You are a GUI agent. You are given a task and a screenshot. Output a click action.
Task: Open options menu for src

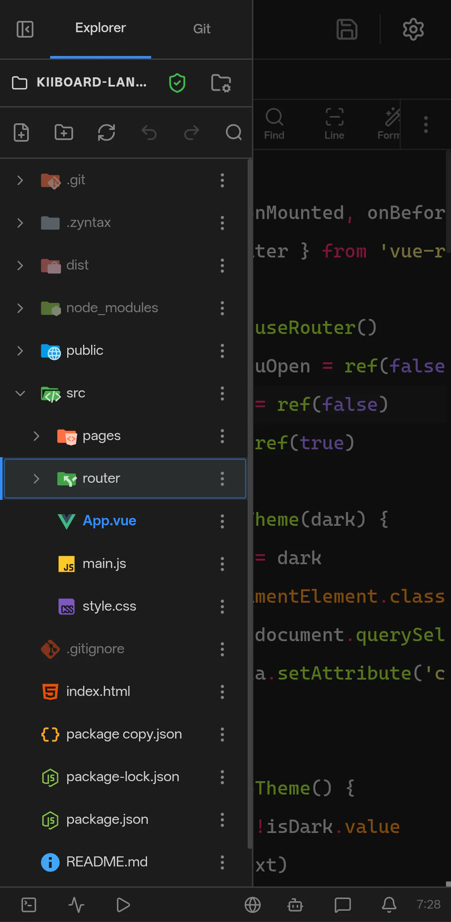coord(222,393)
